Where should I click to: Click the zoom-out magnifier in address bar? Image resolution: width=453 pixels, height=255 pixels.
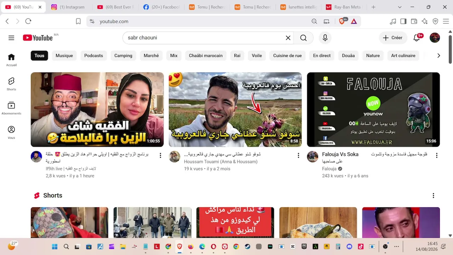coord(314,21)
